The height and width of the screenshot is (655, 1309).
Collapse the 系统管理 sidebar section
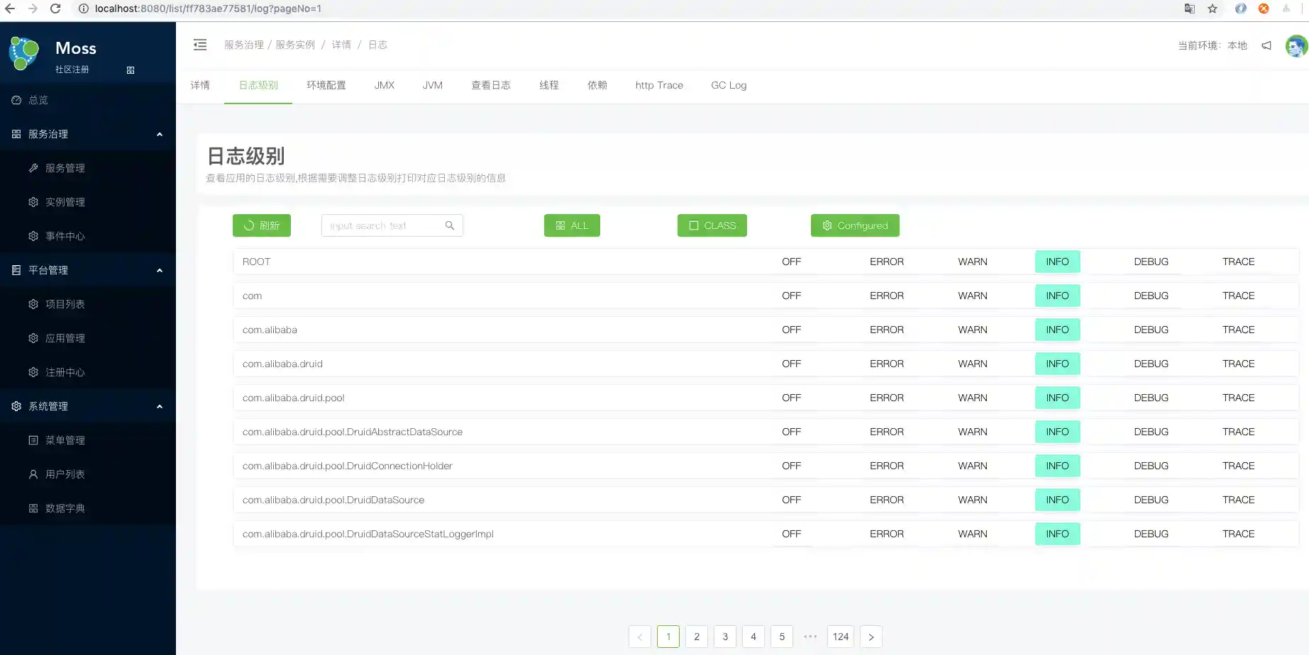(159, 406)
